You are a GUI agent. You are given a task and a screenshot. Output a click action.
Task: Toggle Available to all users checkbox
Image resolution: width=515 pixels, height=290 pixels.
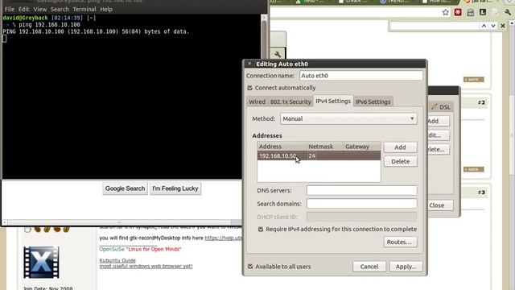[250, 267]
